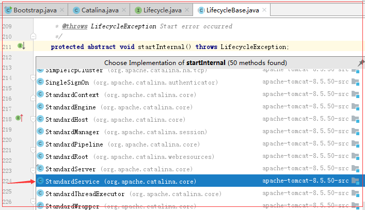The image size is (365, 210).
Task: Close the Lifecycle.java tab
Action: [187, 10]
